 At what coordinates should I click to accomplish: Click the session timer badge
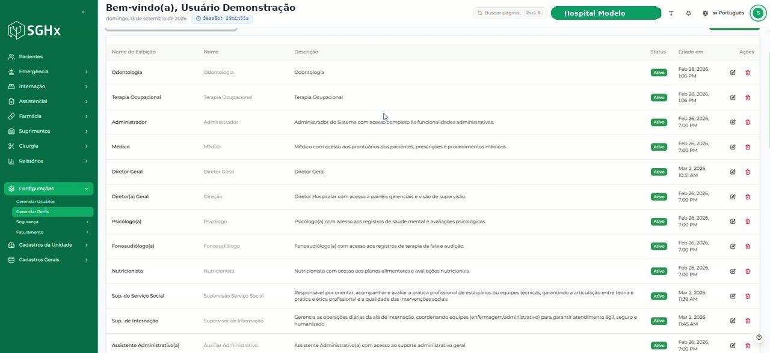tap(222, 19)
